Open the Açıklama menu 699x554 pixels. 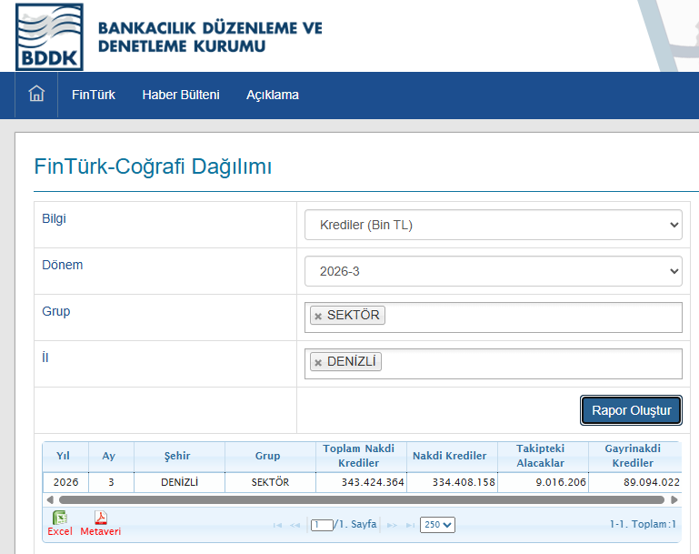273,95
